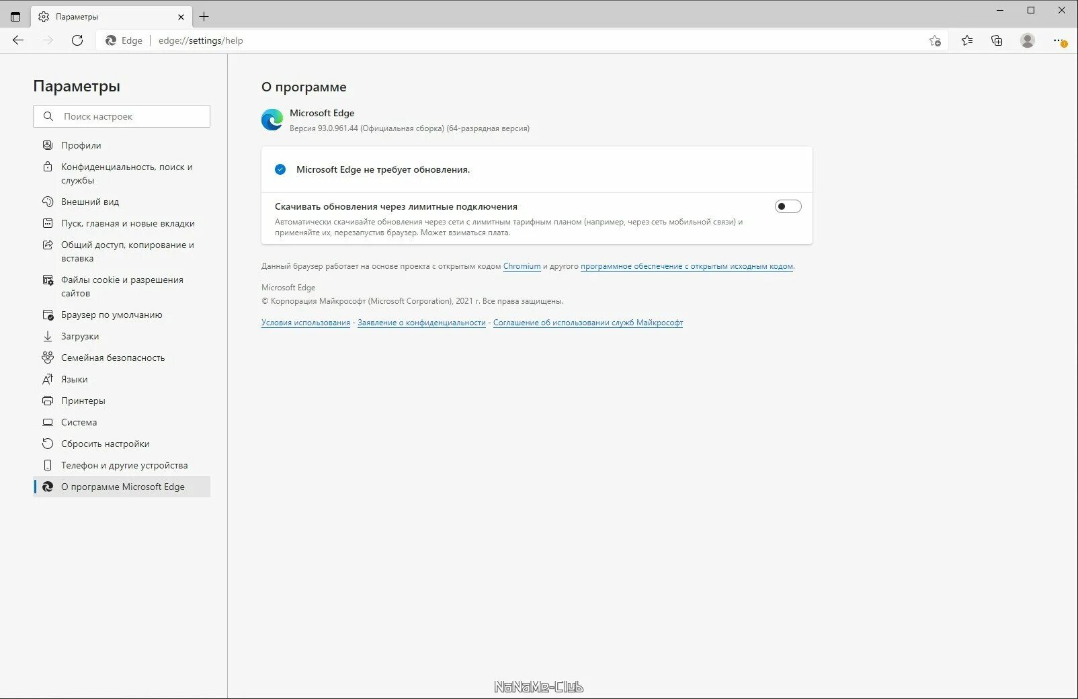Open the profile avatar icon
Viewport: 1078px width, 699px height.
pyautogui.click(x=1027, y=40)
